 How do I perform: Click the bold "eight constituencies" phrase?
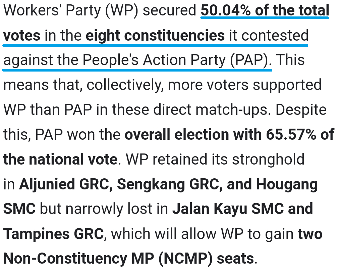[155, 35]
